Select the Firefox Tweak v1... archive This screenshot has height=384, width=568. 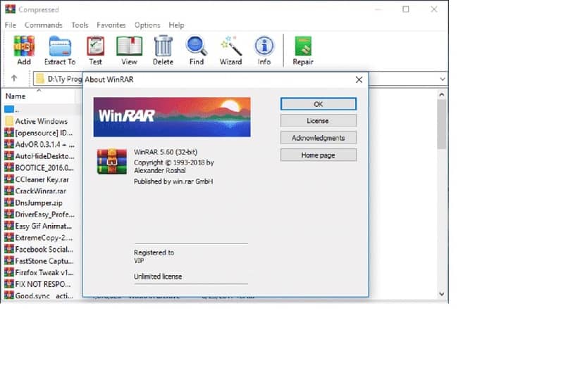click(x=44, y=272)
